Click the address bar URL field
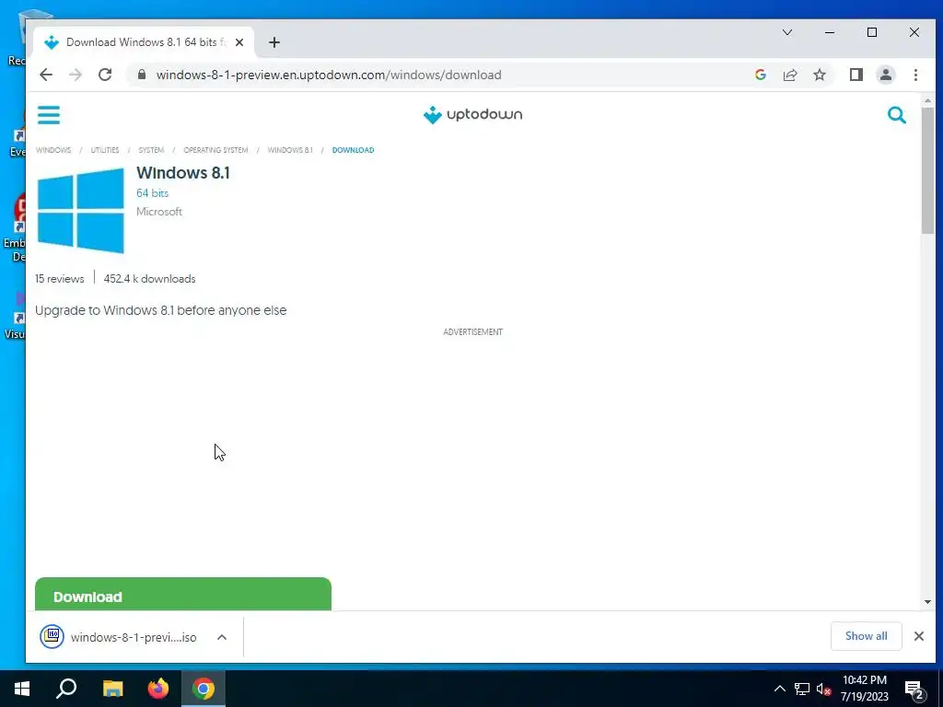This screenshot has height=707, width=943. pyautogui.click(x=329, y=75)
